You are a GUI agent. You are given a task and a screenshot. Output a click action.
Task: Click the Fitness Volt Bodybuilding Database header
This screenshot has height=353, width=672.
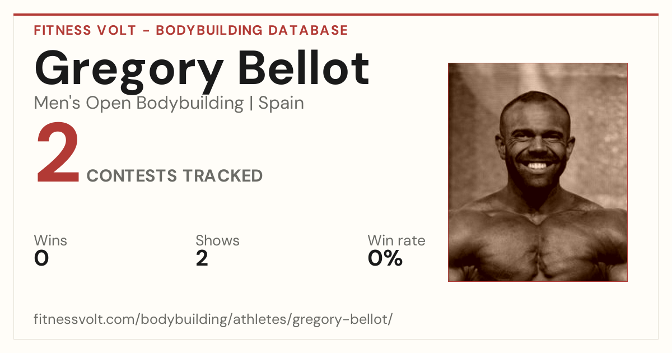tap(191, 30)
